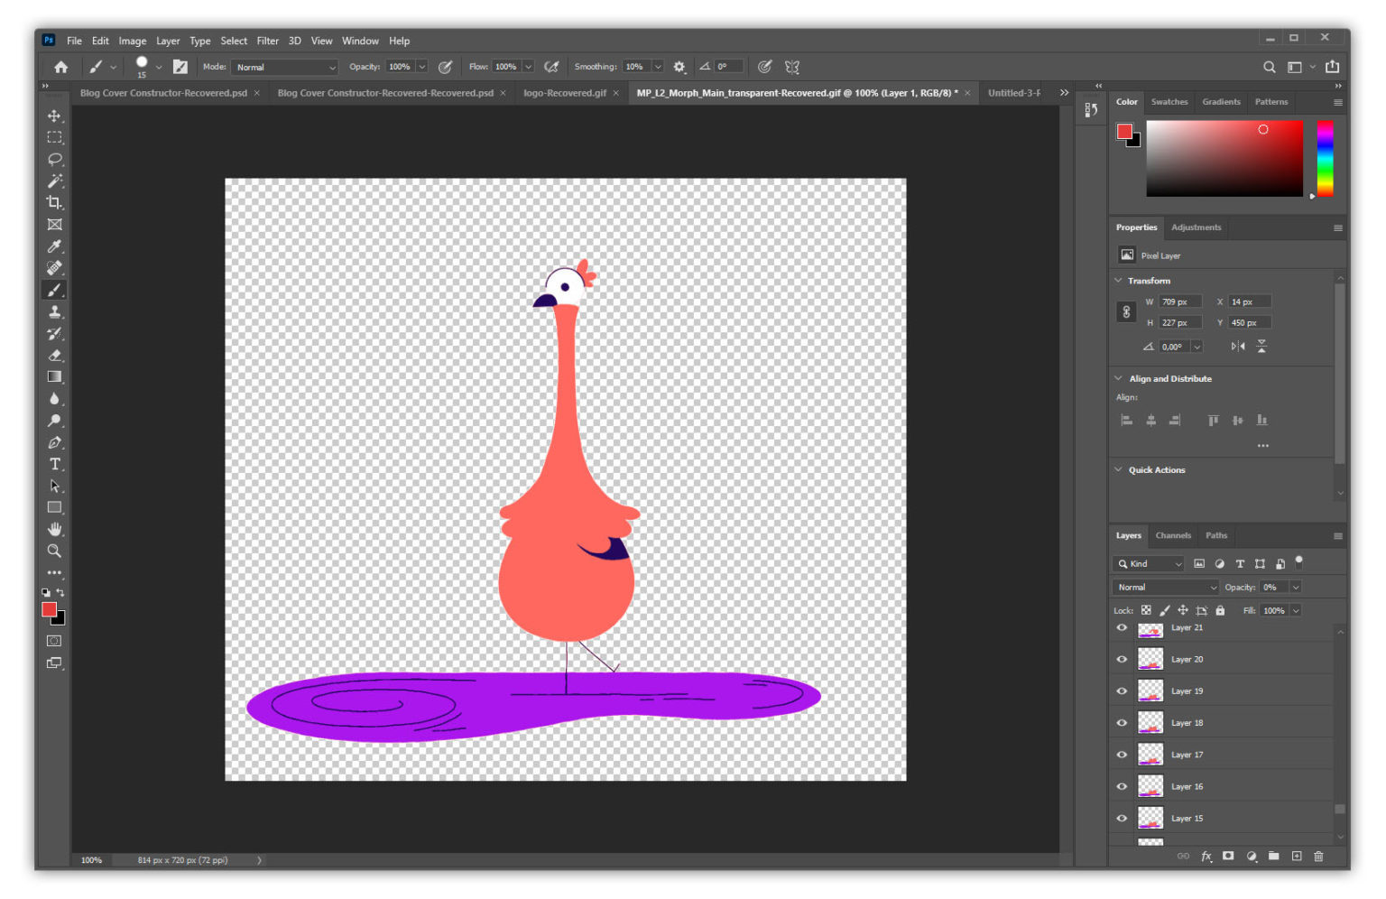The height and width of the screenshot is (899, 1386).
Task: Add a new layer in the Layers panel
Action: pyautogui.click(x=1296, y=856)
